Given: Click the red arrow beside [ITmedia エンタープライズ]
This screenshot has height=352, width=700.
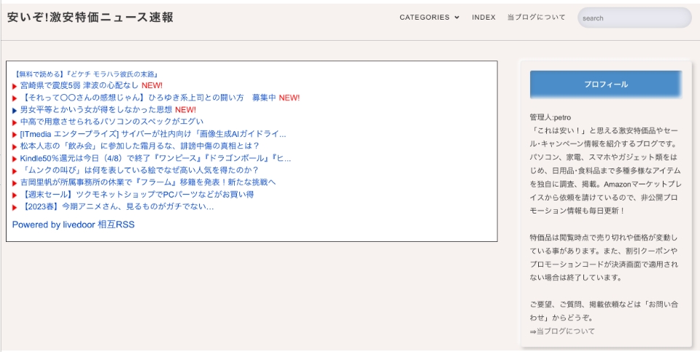Looking at the screenshot, I should (15, 135).
